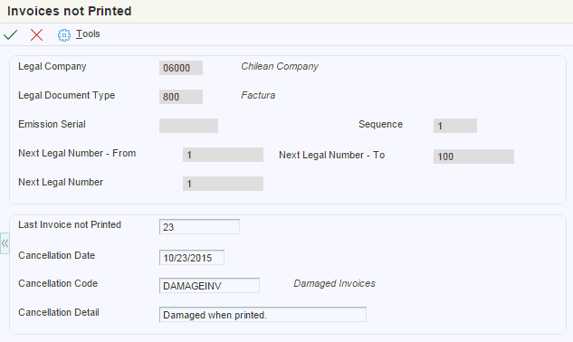The width and height of the screenshot is (573, 342).
Task: Click the 'Factura' description text
Action: pyautogui.click(x=258, y=95)
